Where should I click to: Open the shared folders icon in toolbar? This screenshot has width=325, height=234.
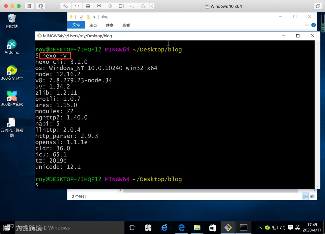pyautogui.click(x=144, y=6)
